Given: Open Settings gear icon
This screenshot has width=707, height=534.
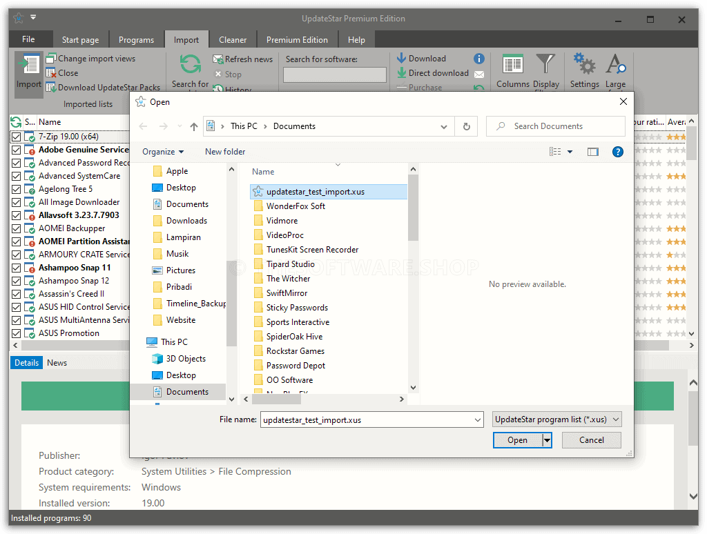Looking at the screenshot, I should coord(584,64).
